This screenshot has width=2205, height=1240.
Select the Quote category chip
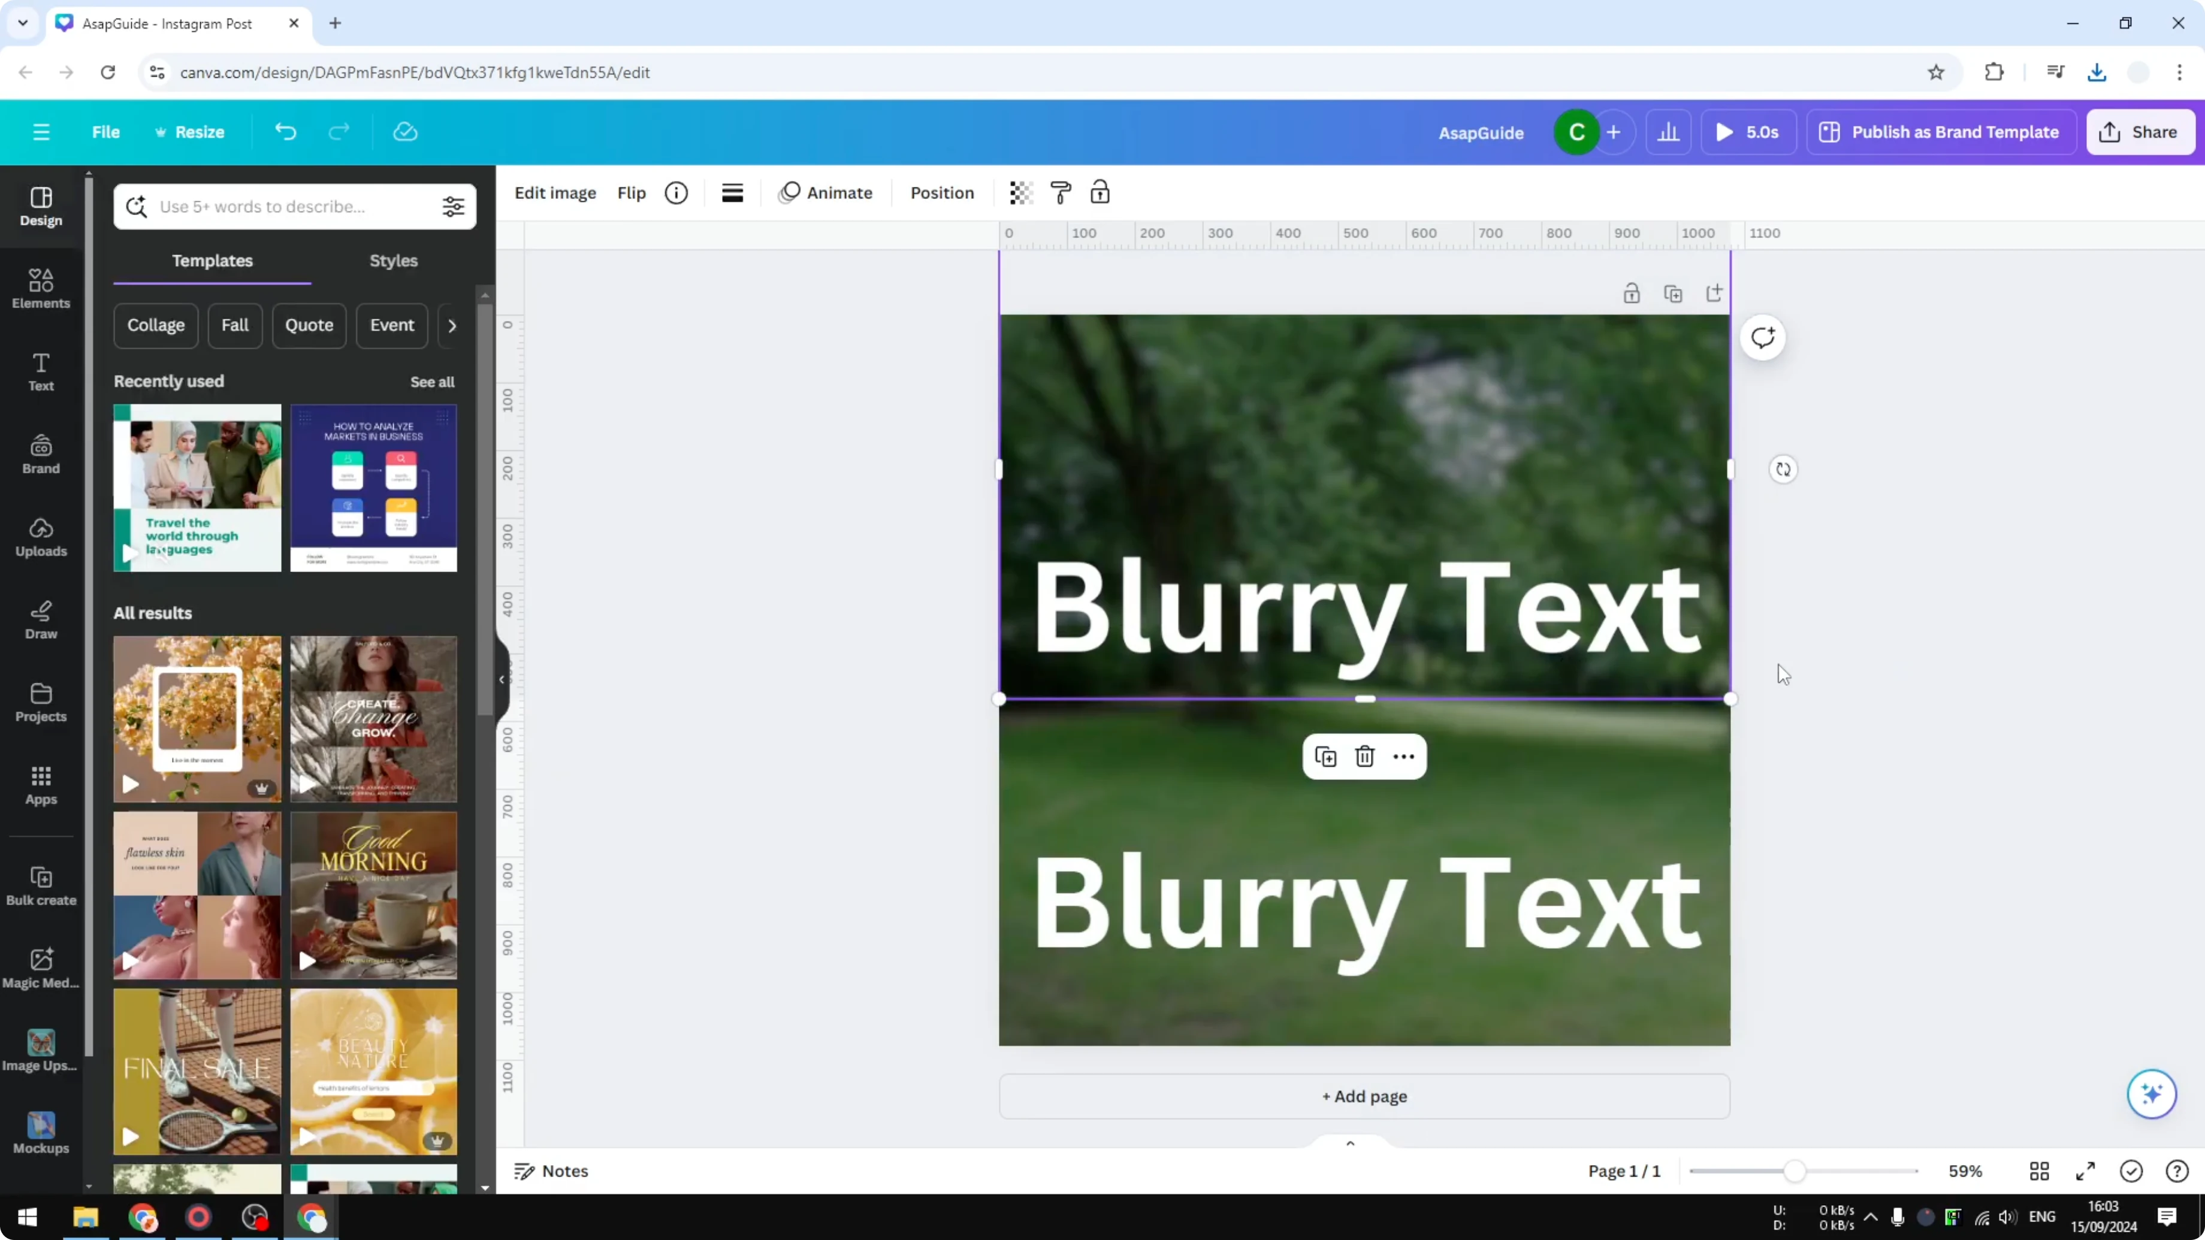[x=309, y=325]
